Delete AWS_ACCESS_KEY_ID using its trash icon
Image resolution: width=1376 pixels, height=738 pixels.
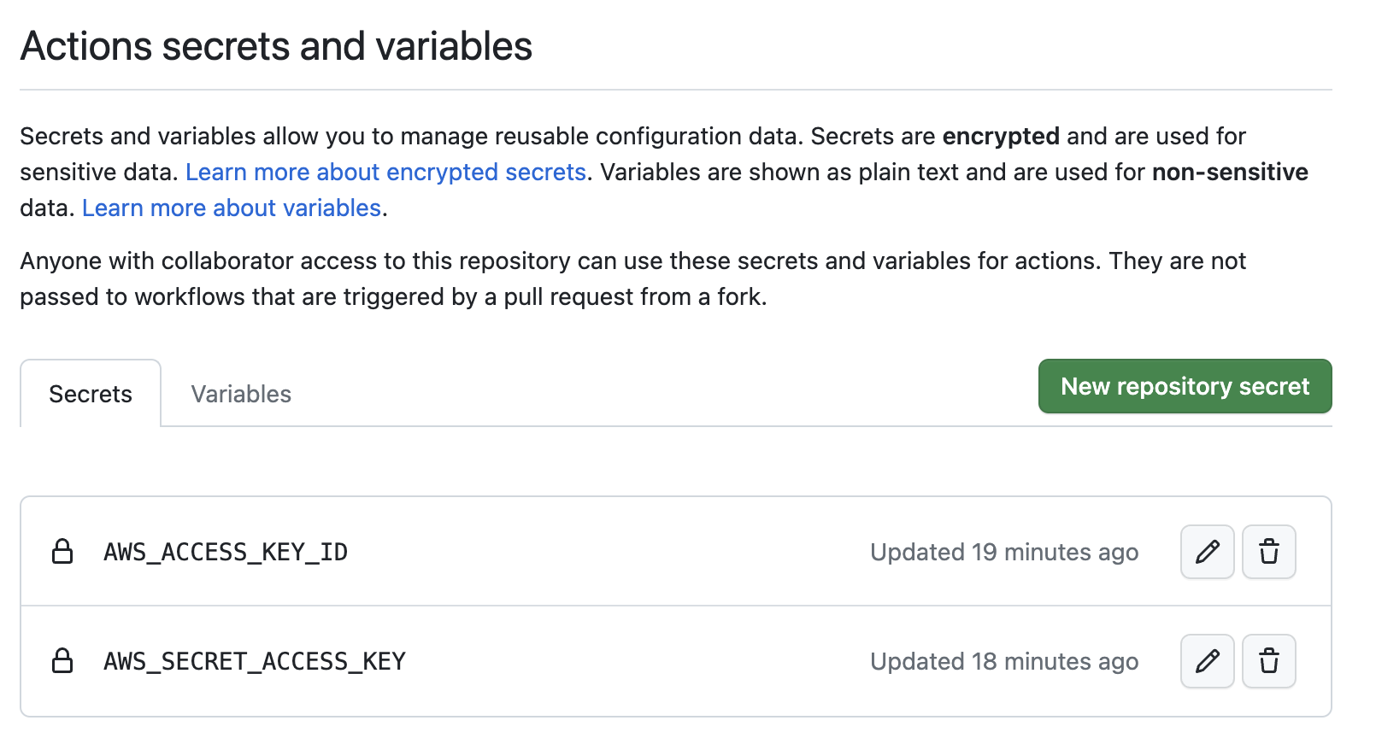point(1268,552)
